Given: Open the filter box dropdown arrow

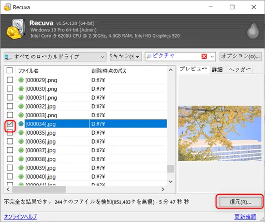Looking at the screenshot, I should click(212, 56).
